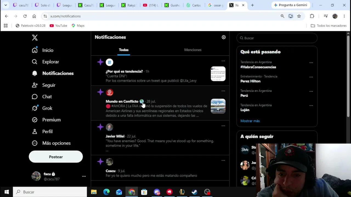Open the #HabraConsecuencias trend
This screenshot has width=351, height=197.
point(258,67)
